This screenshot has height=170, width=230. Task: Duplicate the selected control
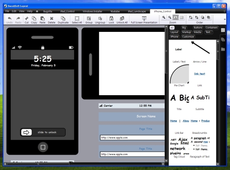[x=63, y=20]
